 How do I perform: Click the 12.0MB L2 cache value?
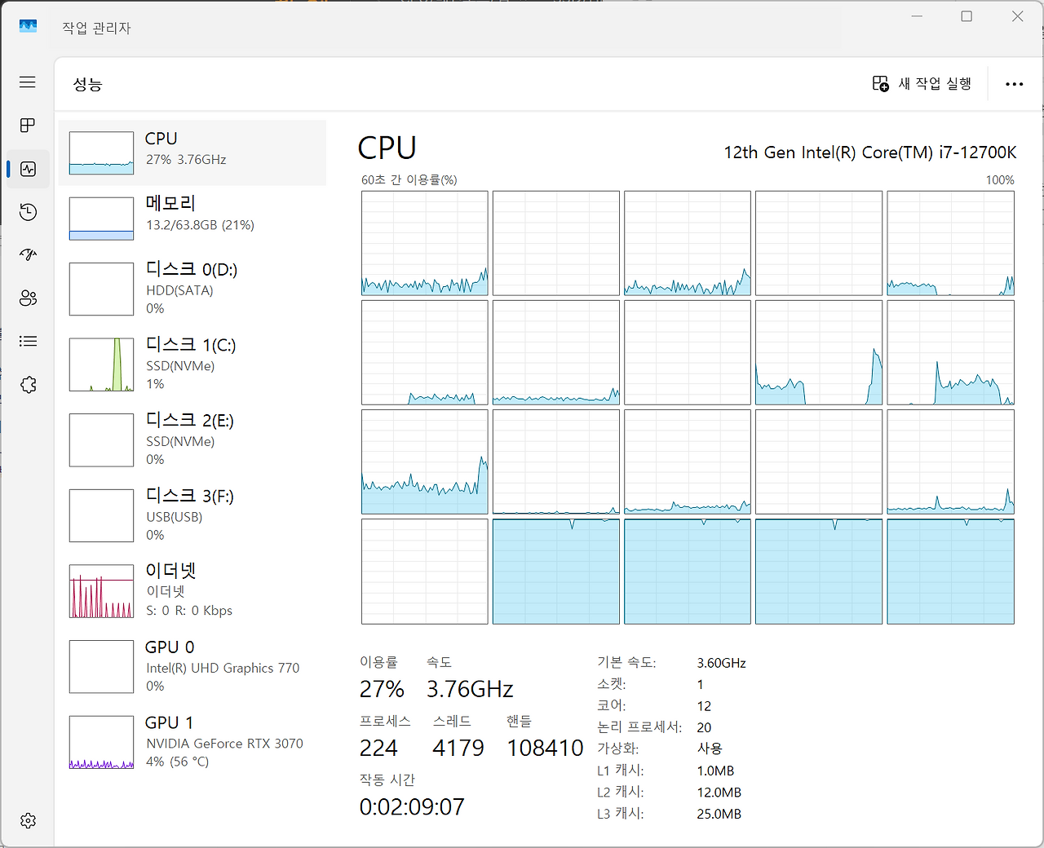click(719, 792)
